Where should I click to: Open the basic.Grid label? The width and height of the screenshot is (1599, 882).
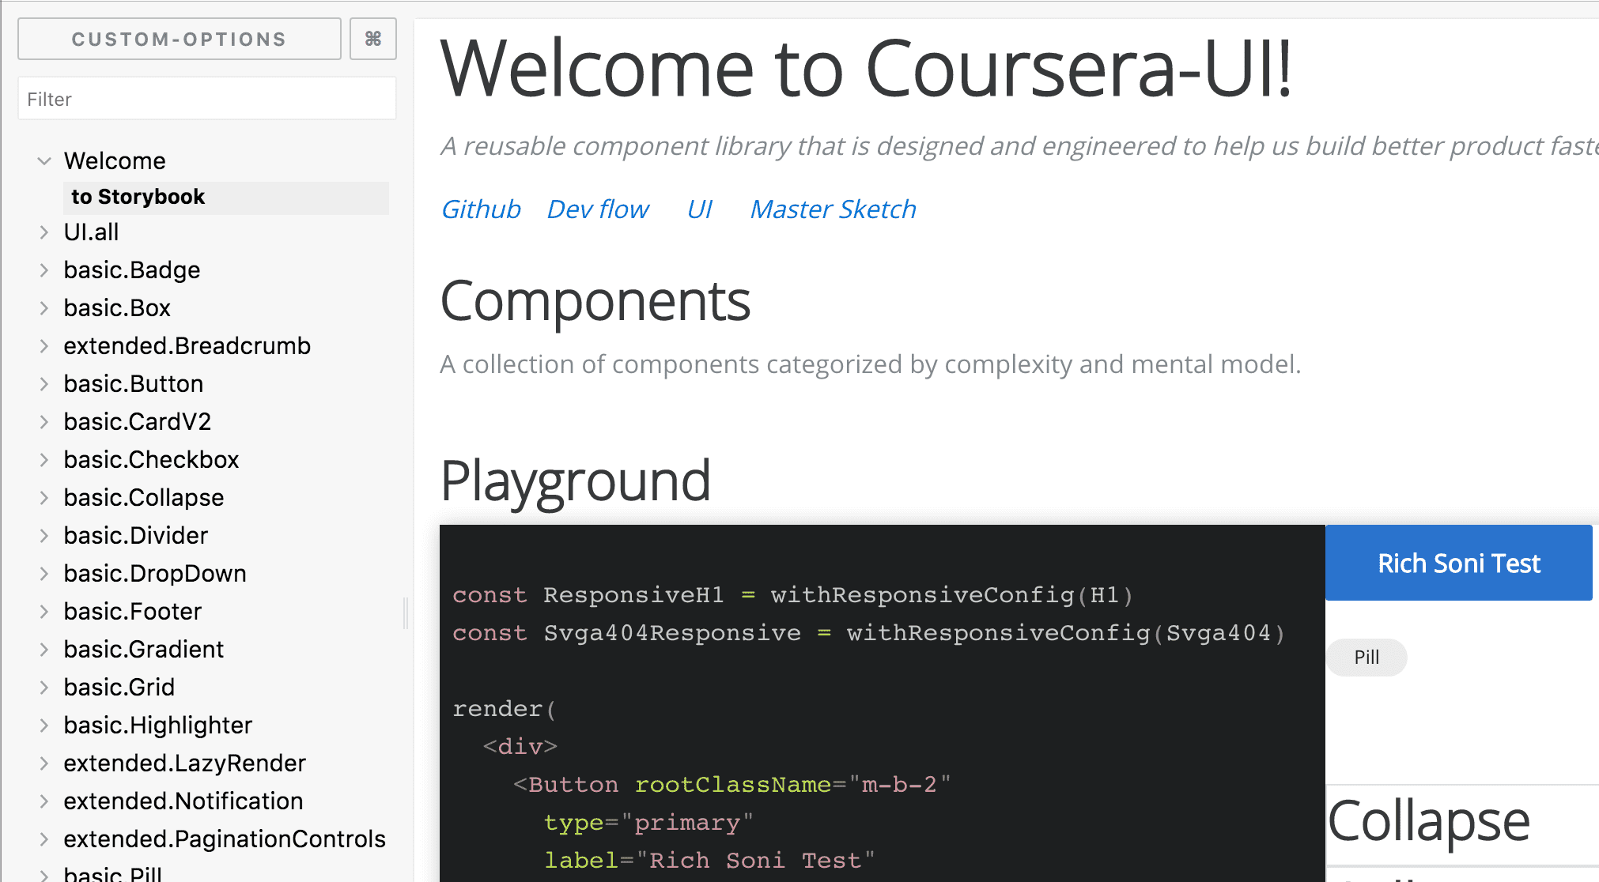119,688
